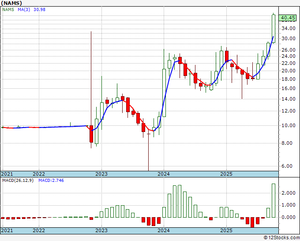300x241 pixels.
Task: Click the tallest rightmost green MACD histogram bar
Action: [x=274, y=200]
